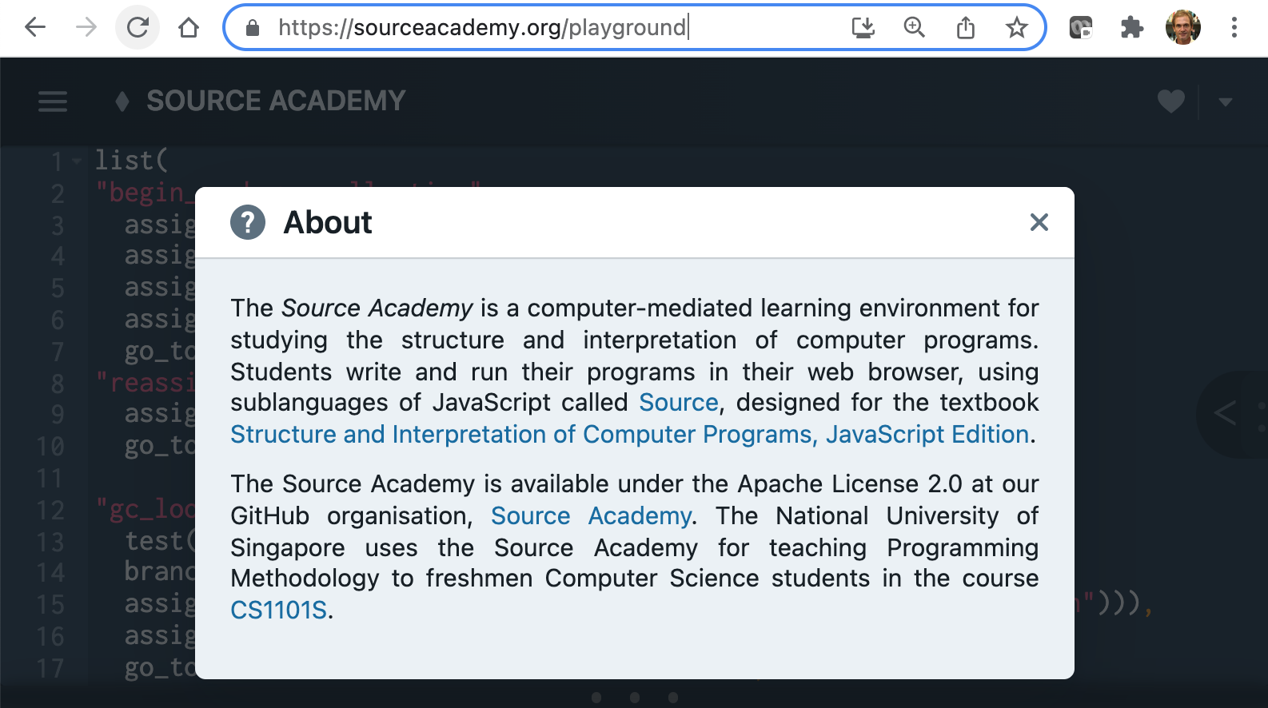Click the heart icon in the navbar
The height and width of the screenshot is (708, 1268).
[x=1171, y=101]
